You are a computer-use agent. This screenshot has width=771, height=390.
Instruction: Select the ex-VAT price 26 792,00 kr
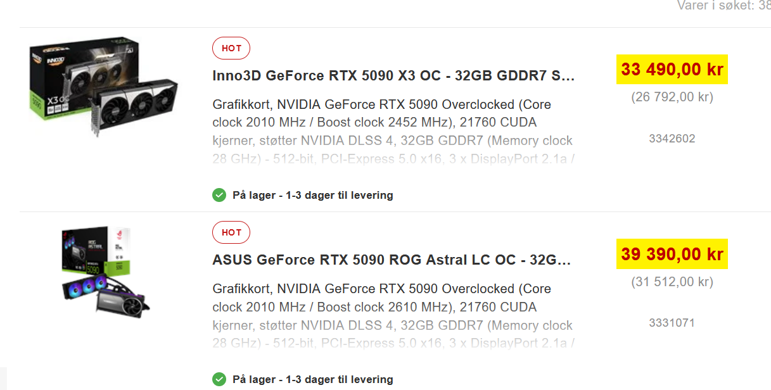point(672,97)
